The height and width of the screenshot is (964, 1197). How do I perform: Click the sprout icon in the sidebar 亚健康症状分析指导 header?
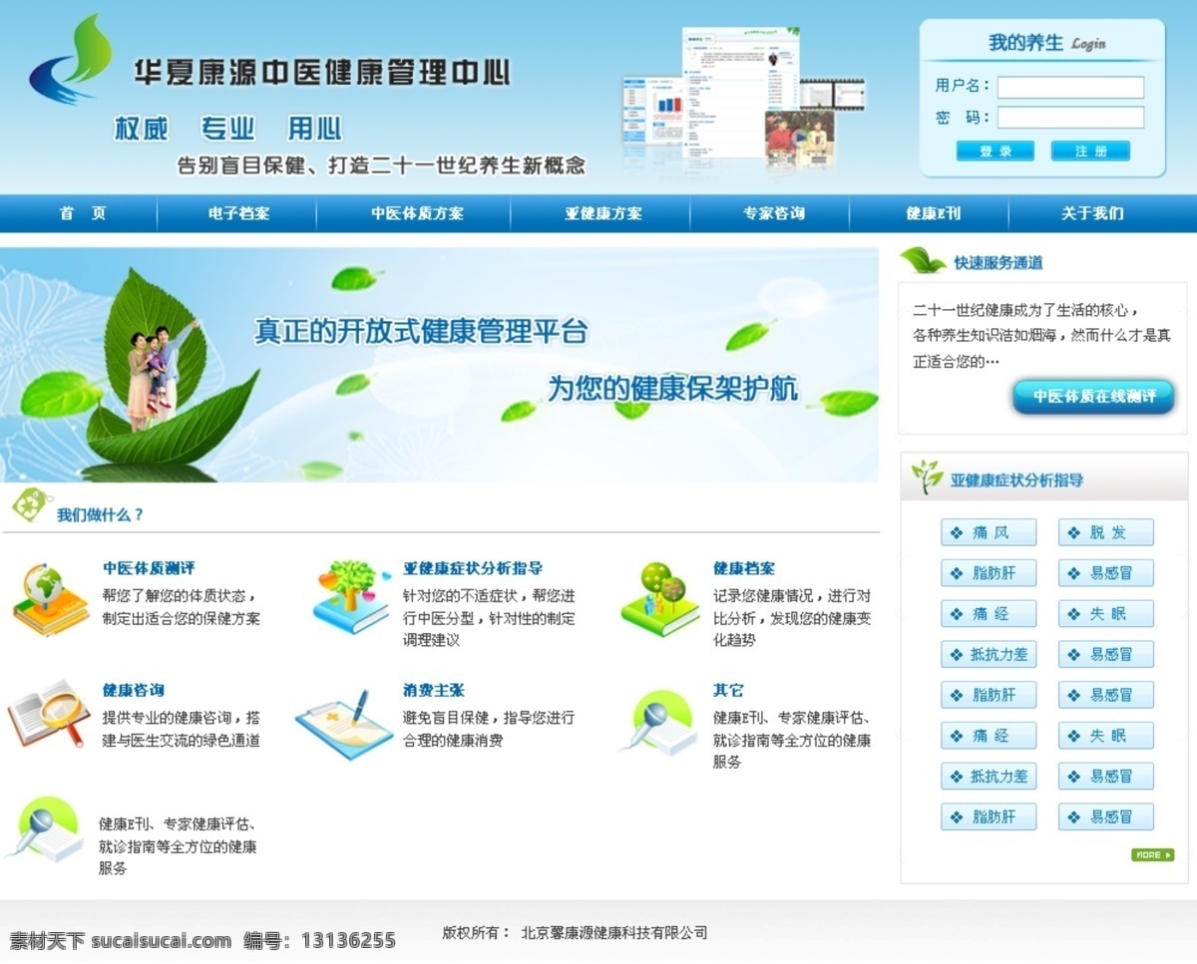(927, 479)
